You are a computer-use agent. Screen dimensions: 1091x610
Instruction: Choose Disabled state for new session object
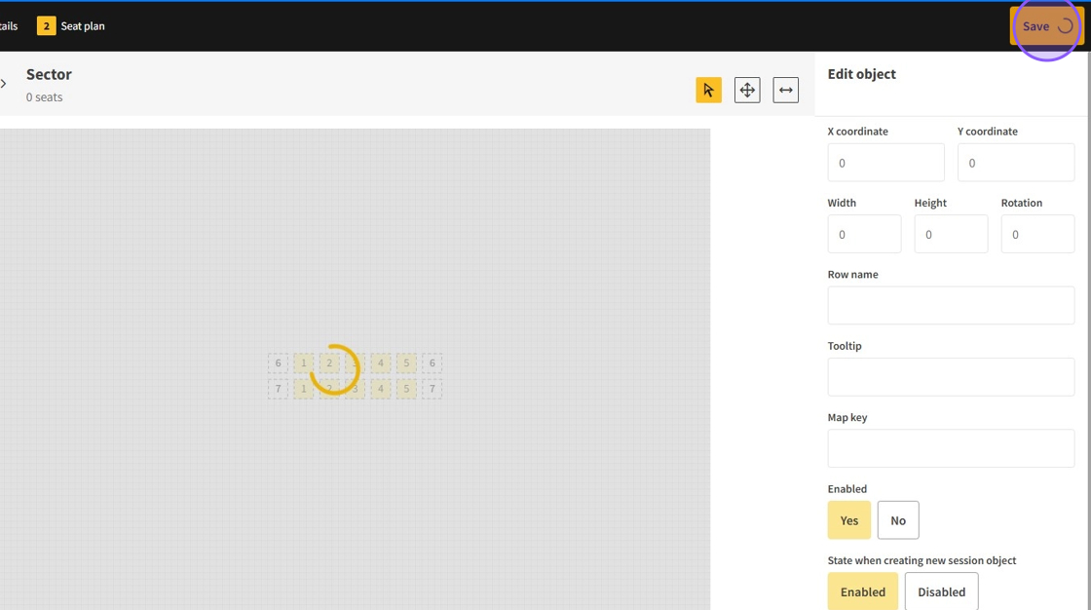coord(941,591)
